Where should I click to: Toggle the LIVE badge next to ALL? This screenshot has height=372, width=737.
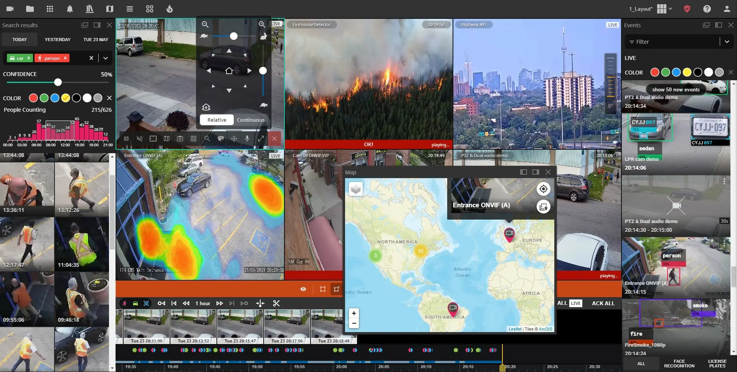(575, 303)
